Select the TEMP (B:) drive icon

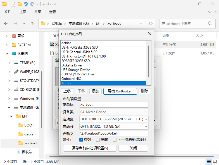pos(16,63)
